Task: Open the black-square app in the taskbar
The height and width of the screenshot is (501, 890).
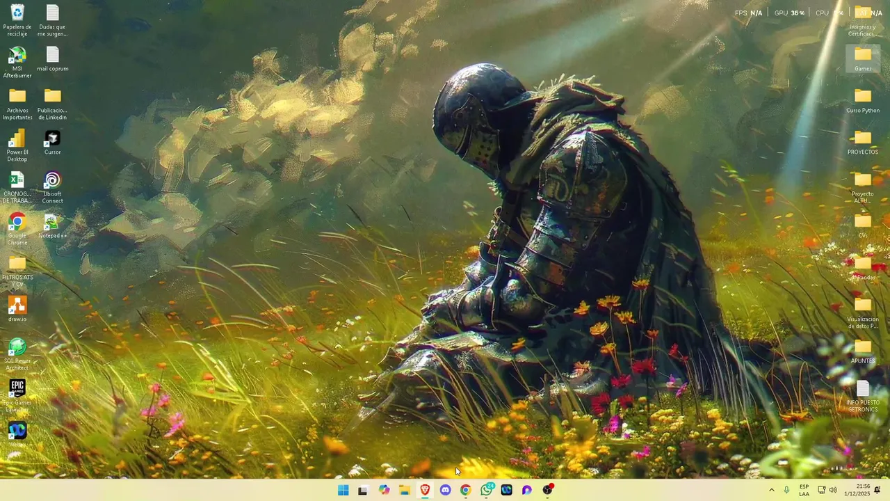Action: tap(363, 490)
